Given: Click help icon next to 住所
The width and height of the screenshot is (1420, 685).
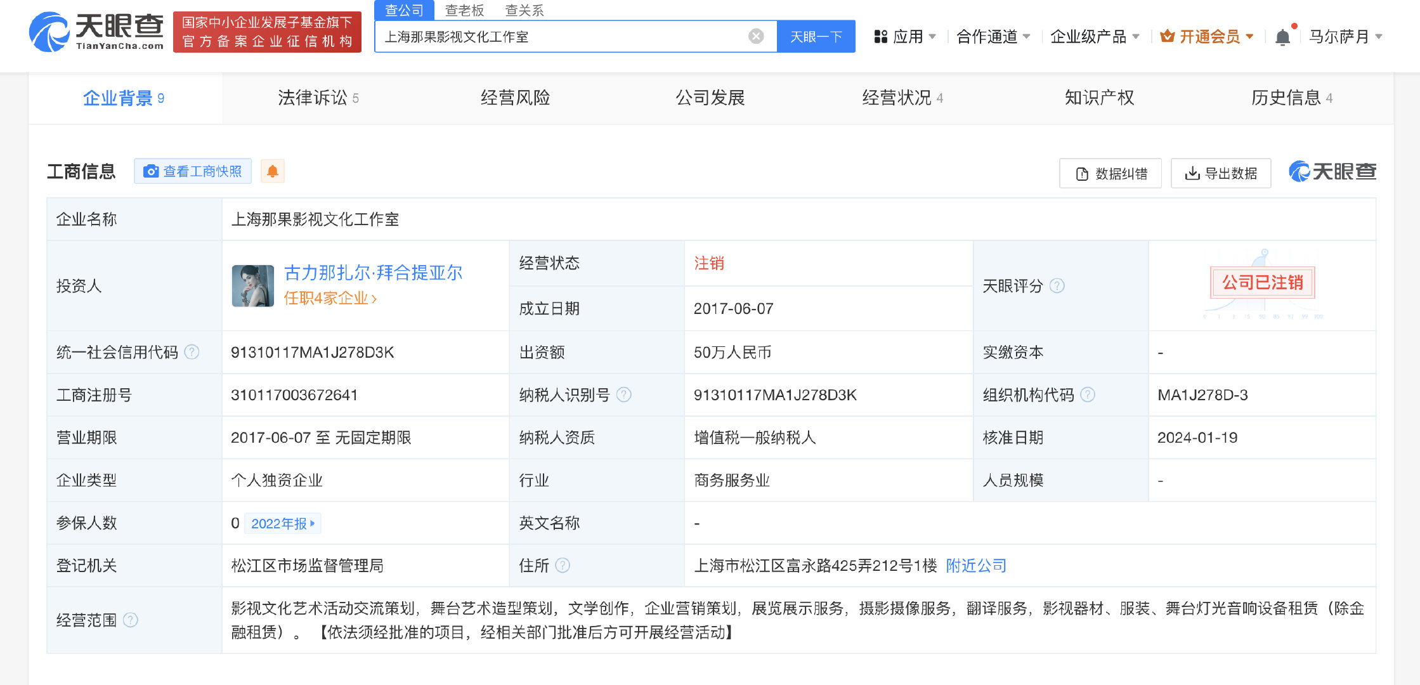Looking at the screenshot, I should coord(563,565).
